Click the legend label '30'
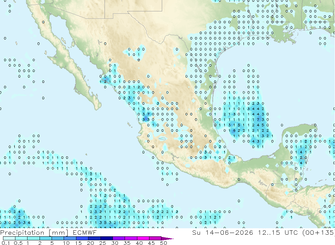Screen dimensions: 335x245 [115, 243]
